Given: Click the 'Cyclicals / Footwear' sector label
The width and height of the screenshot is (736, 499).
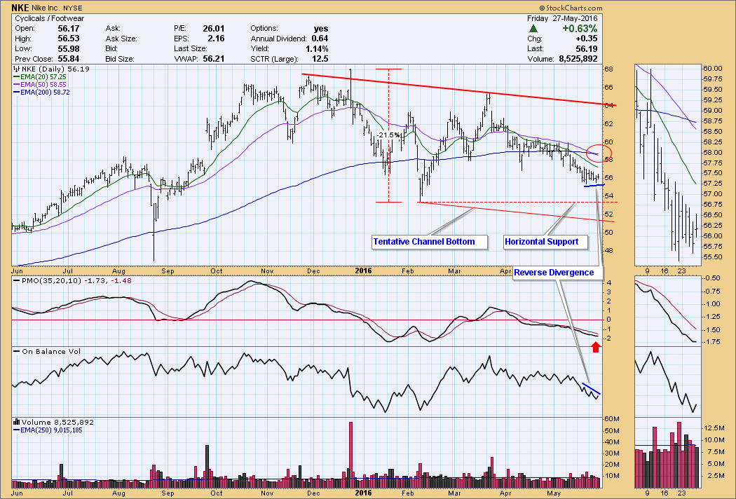Looking at the screenshot, I should click(x=49, y=18).
